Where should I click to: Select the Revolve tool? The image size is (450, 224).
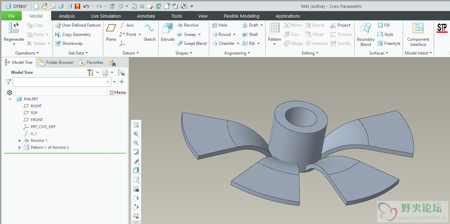click(188, 25)
